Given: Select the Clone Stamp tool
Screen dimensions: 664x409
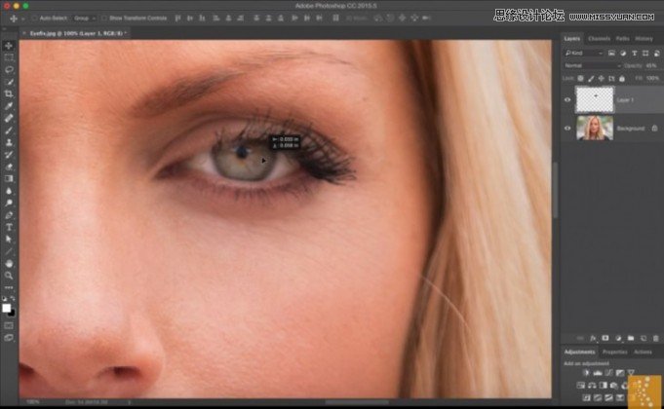Looking at the screenshot, I should [x=9, y=142].
